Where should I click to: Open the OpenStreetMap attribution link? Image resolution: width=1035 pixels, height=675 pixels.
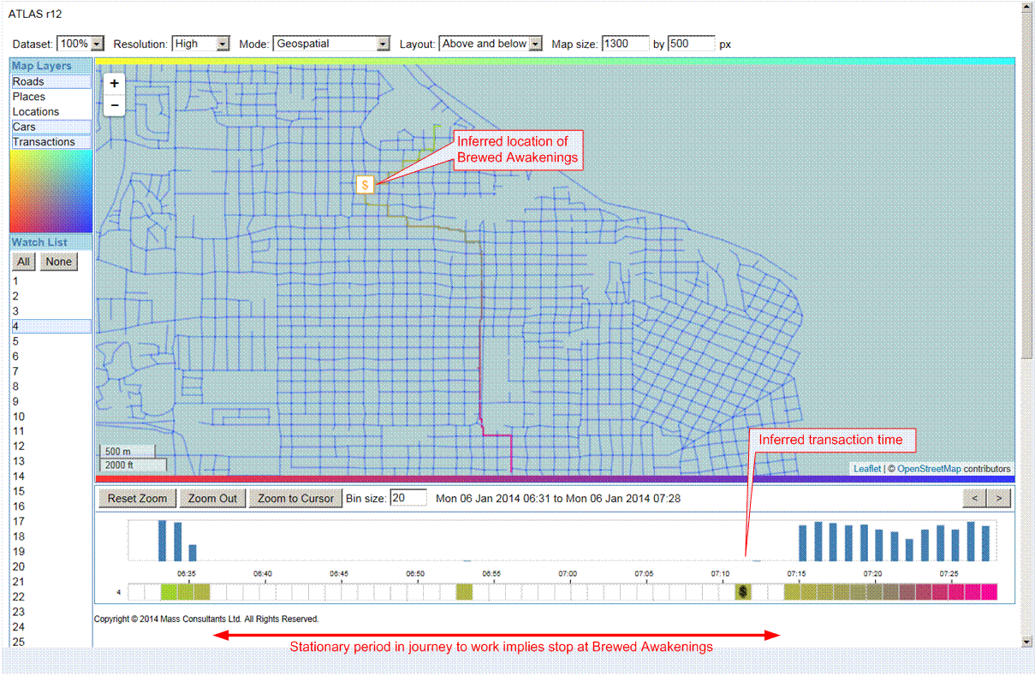928,469
